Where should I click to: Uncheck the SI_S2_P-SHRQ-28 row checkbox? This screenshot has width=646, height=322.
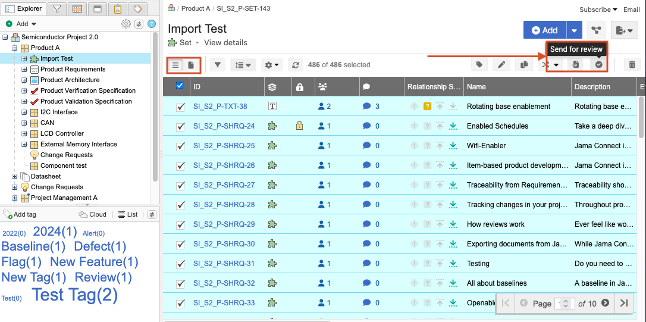coord(180,205)
